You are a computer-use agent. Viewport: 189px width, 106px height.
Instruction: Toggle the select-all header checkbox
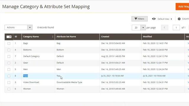[x=8, y=37]
